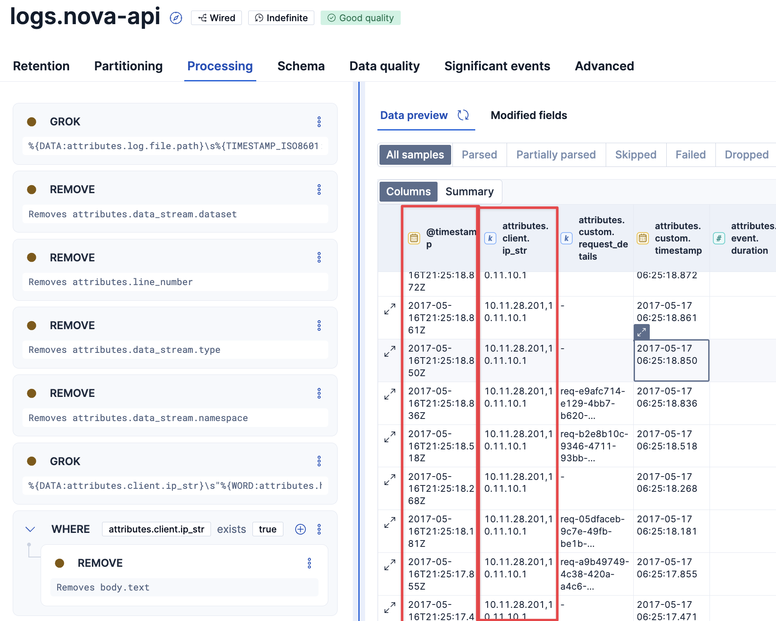Add a step inside the WHERE block

coord(300,529)
